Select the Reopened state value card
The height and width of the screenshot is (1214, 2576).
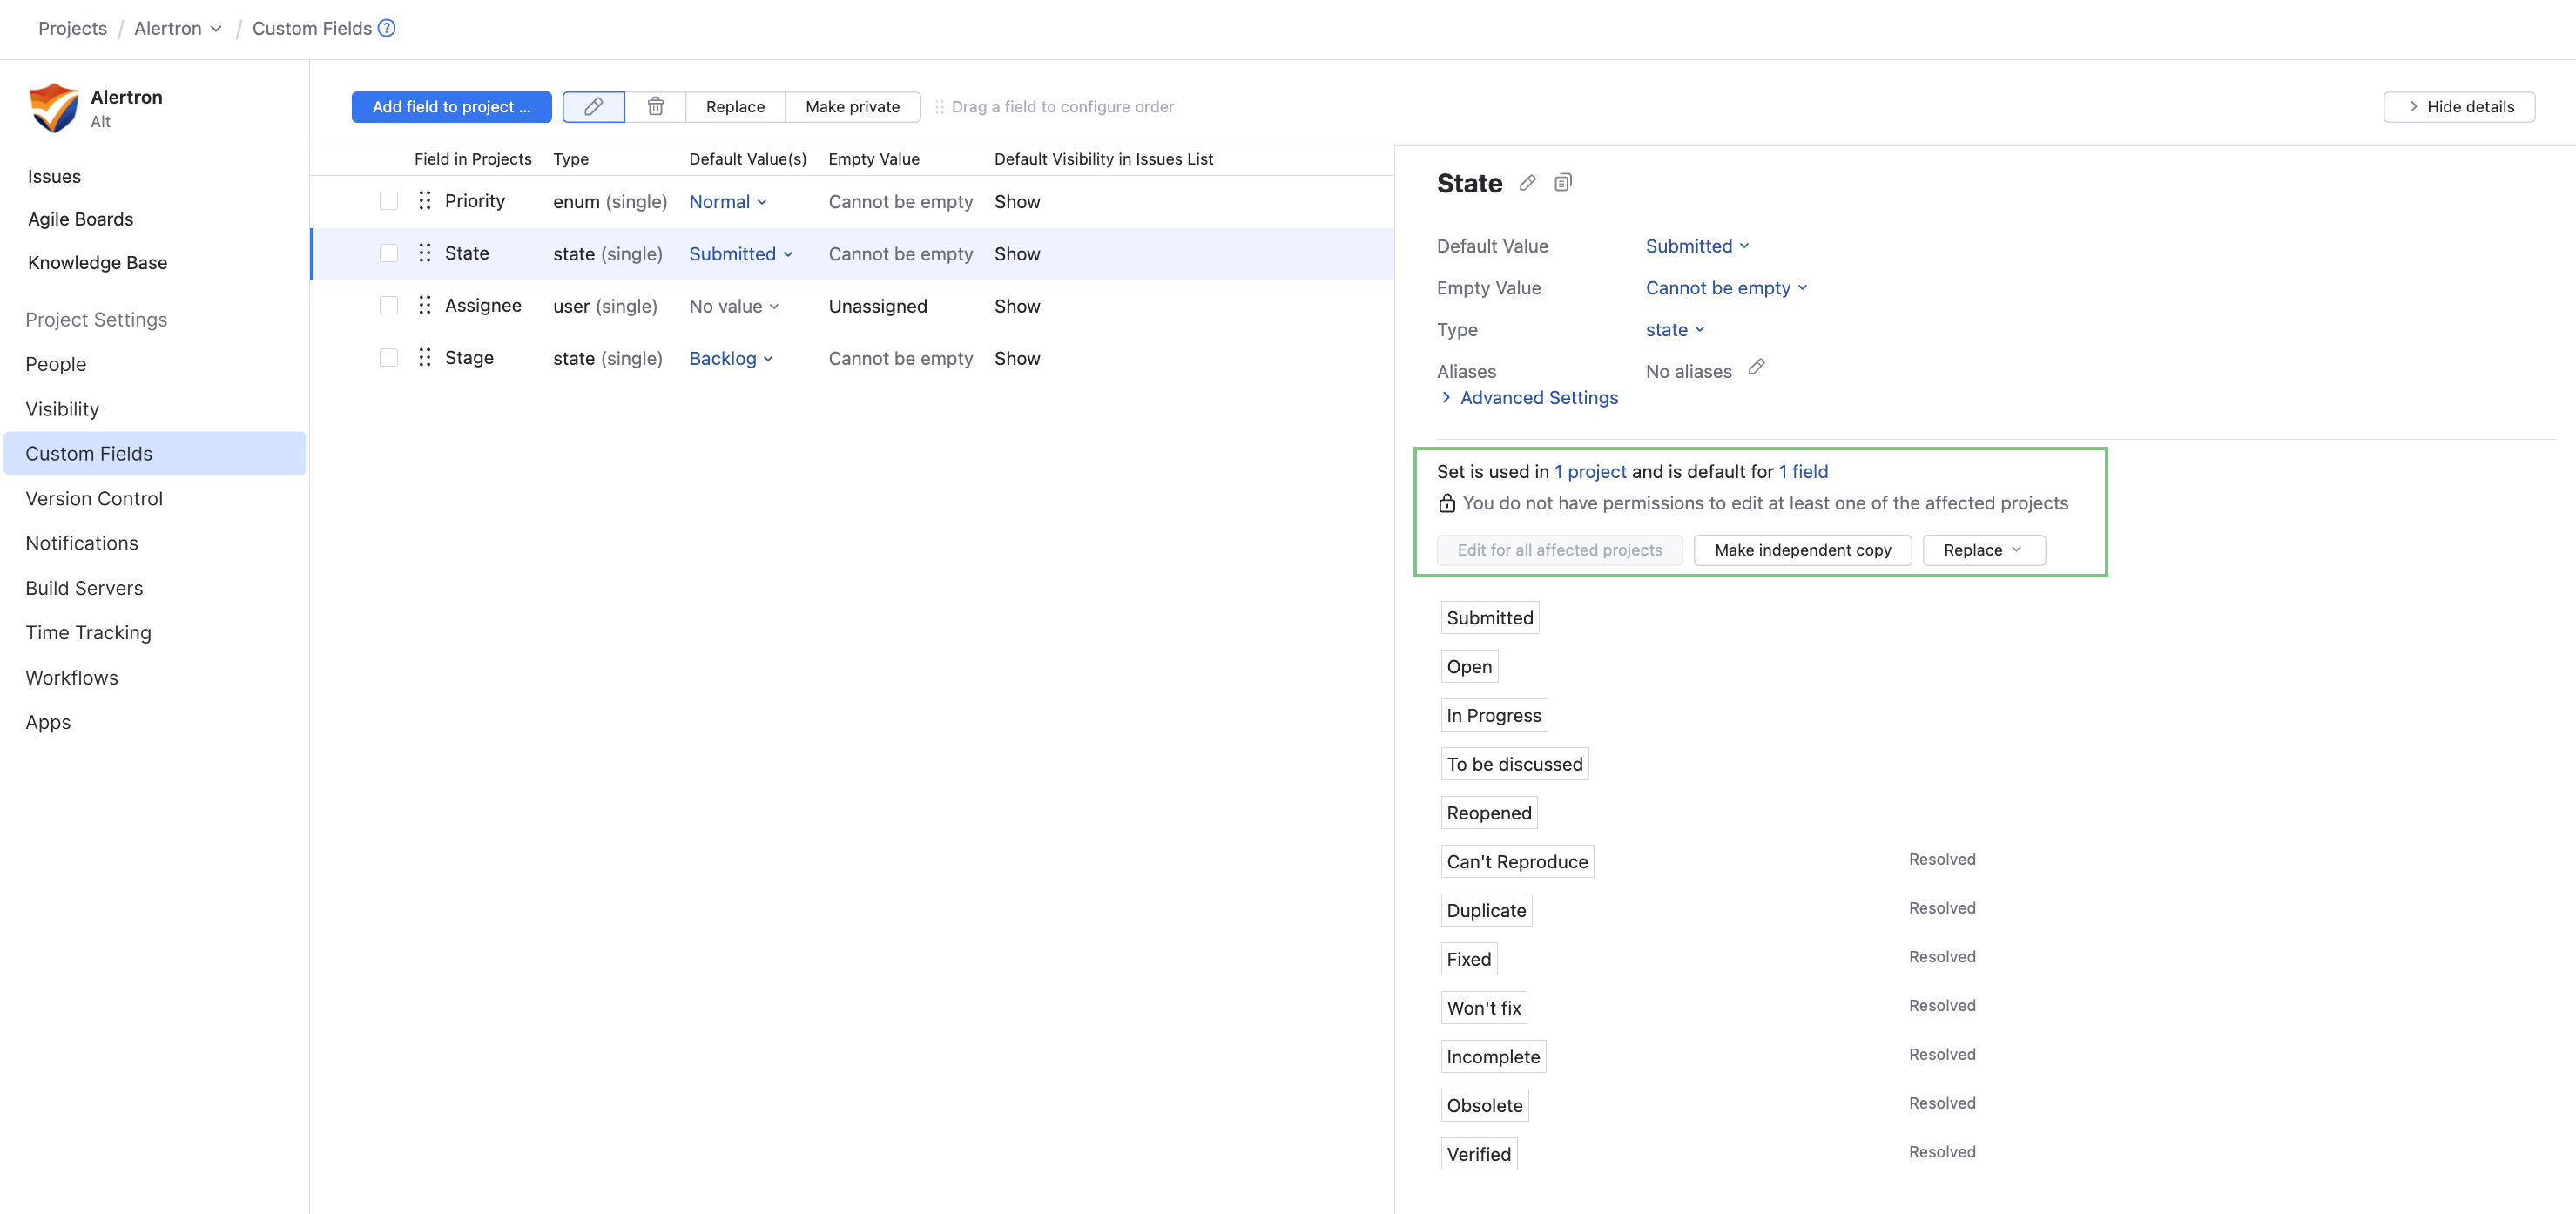point(1488,812)
